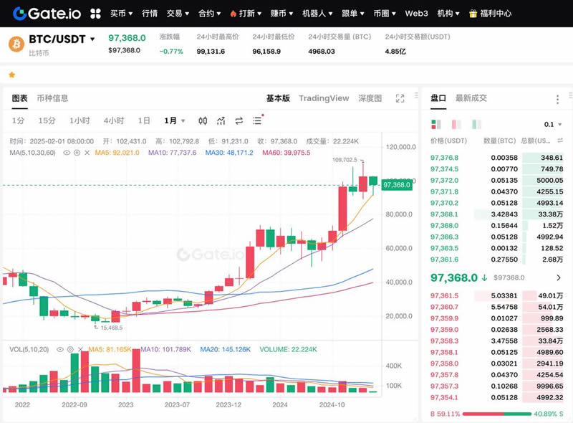
Task: Select the 15分 interval
Action: pyautogui.click(x=47, y=120)
